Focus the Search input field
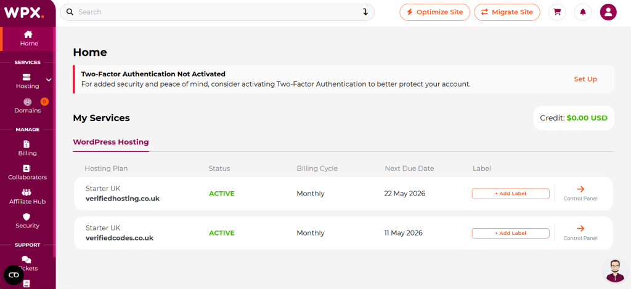 218,12
